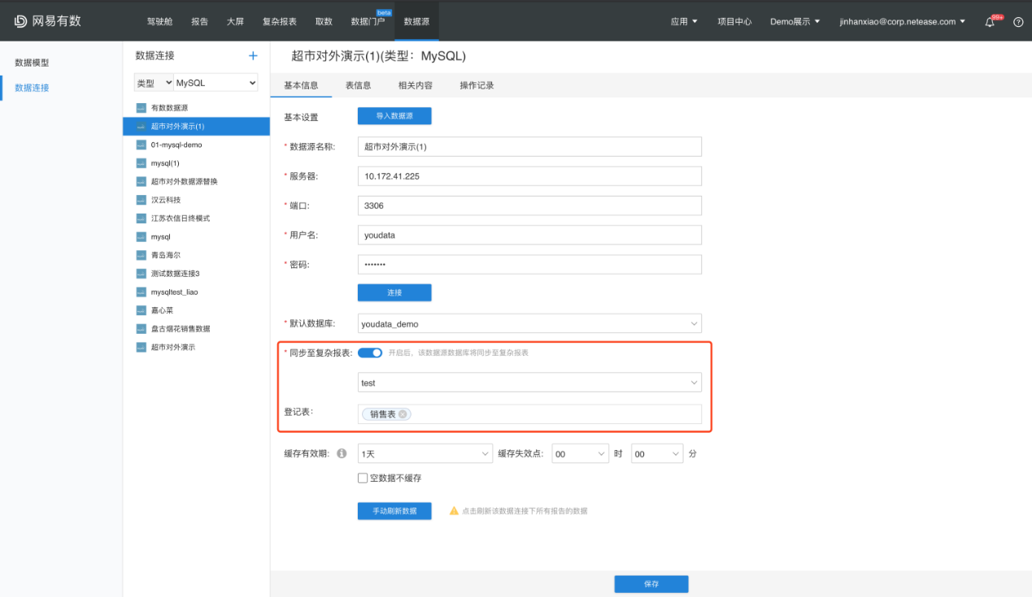The width and height of the screenshot is (1032, 597).
Task: Click the database icon beside 有数数据源
Action: (x=141, y=108)
